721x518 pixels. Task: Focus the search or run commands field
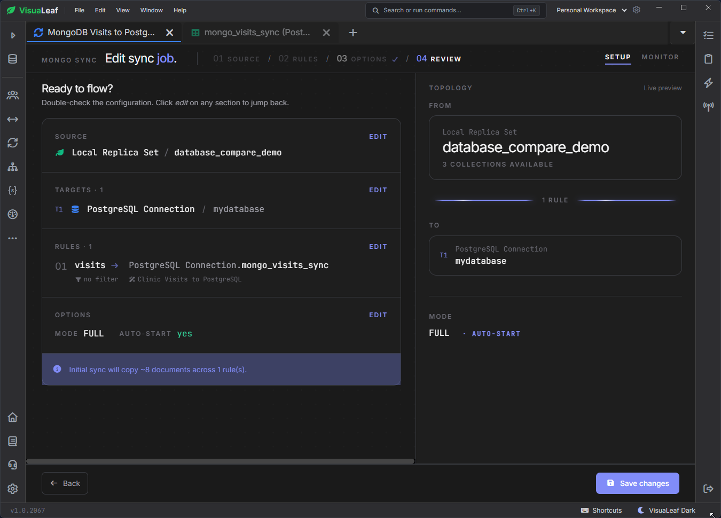(x=456, y=10)
